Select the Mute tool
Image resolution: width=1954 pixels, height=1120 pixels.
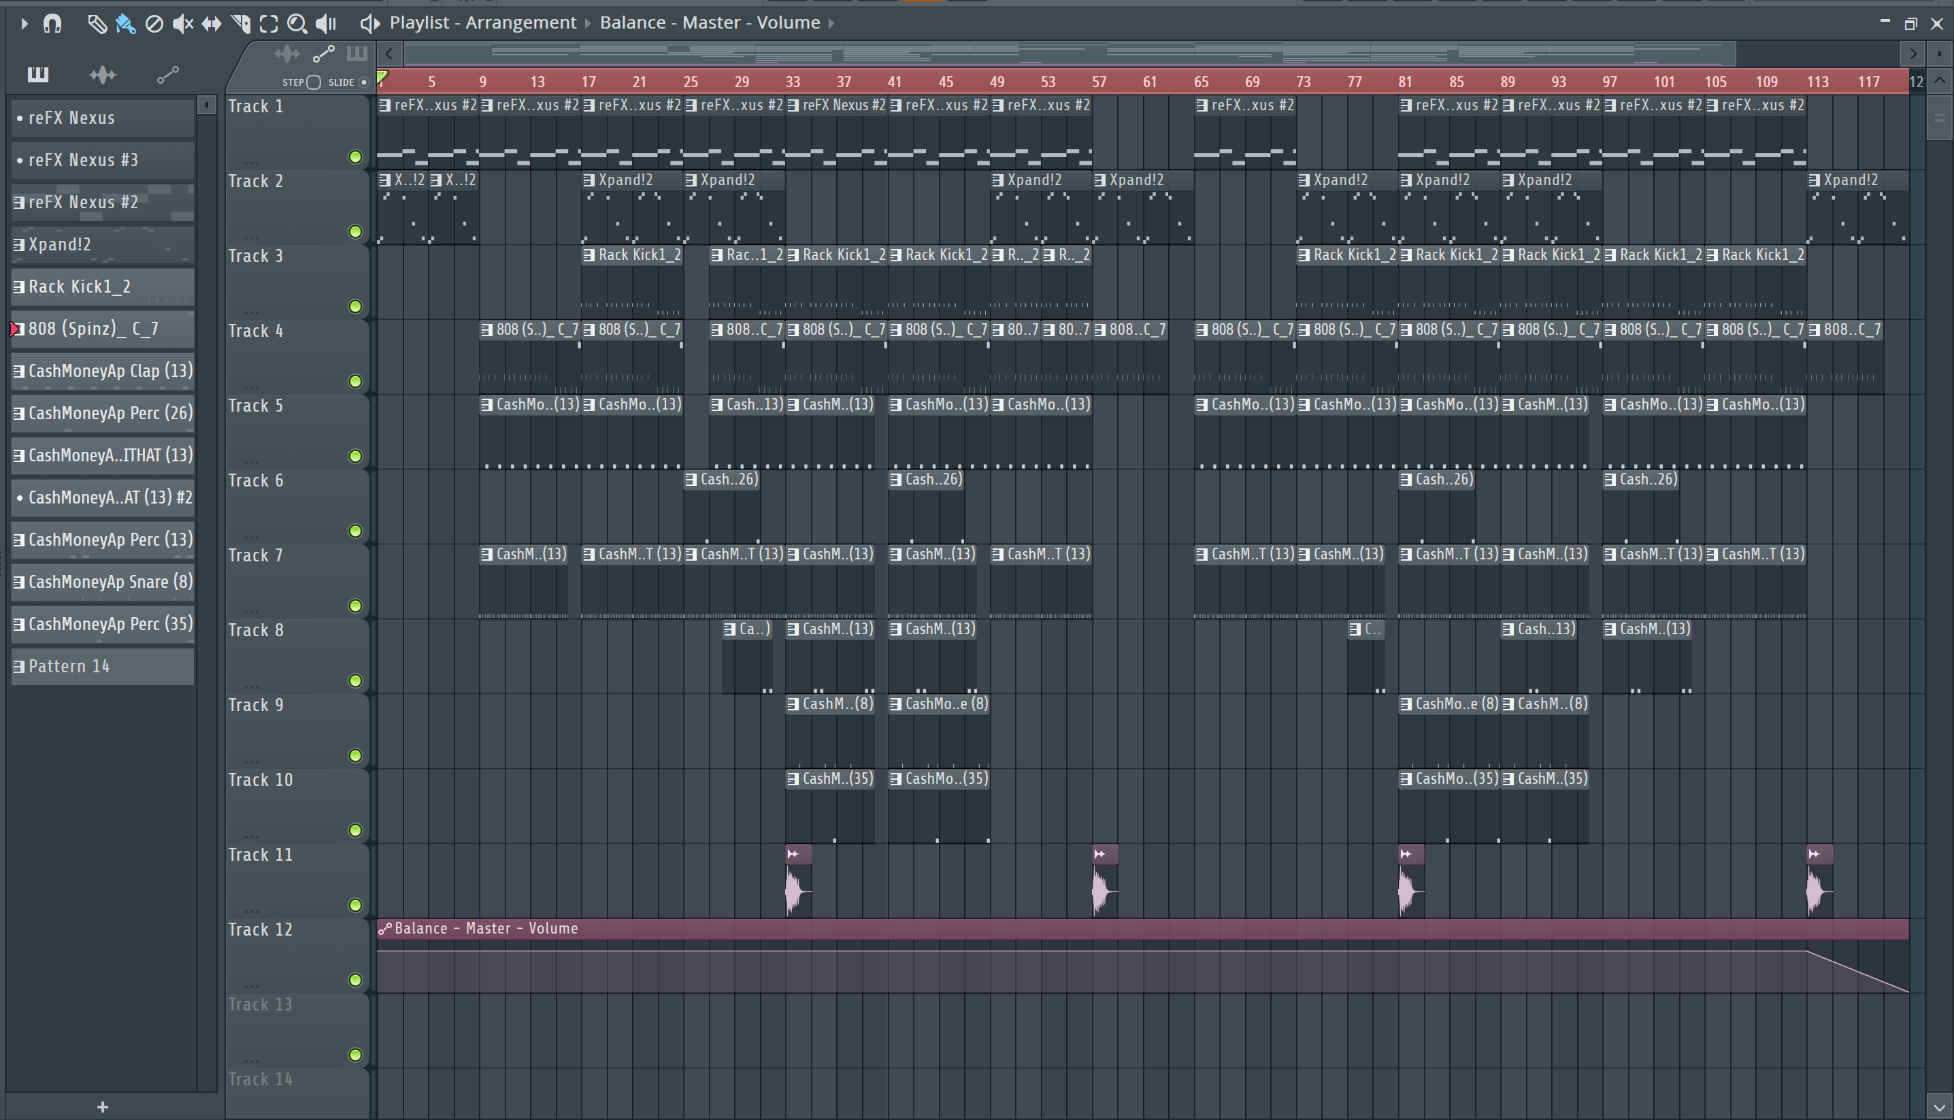[182, 23]
